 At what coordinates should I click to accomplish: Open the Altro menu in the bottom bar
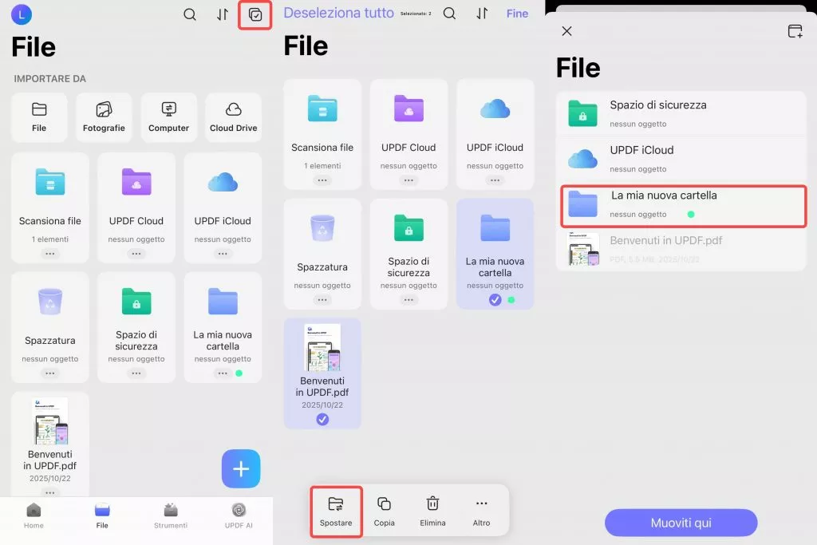[x=481, y=510]
